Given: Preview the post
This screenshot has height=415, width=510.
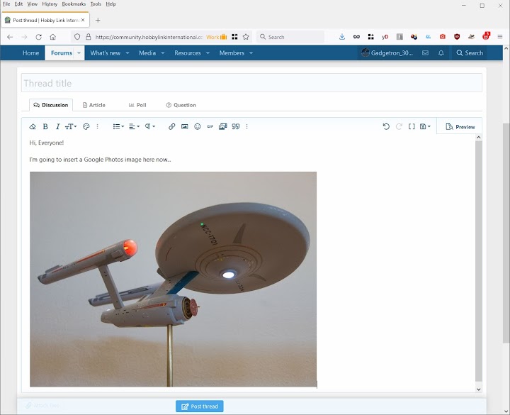Looking at the screenshot, I should tap(460, 127).
